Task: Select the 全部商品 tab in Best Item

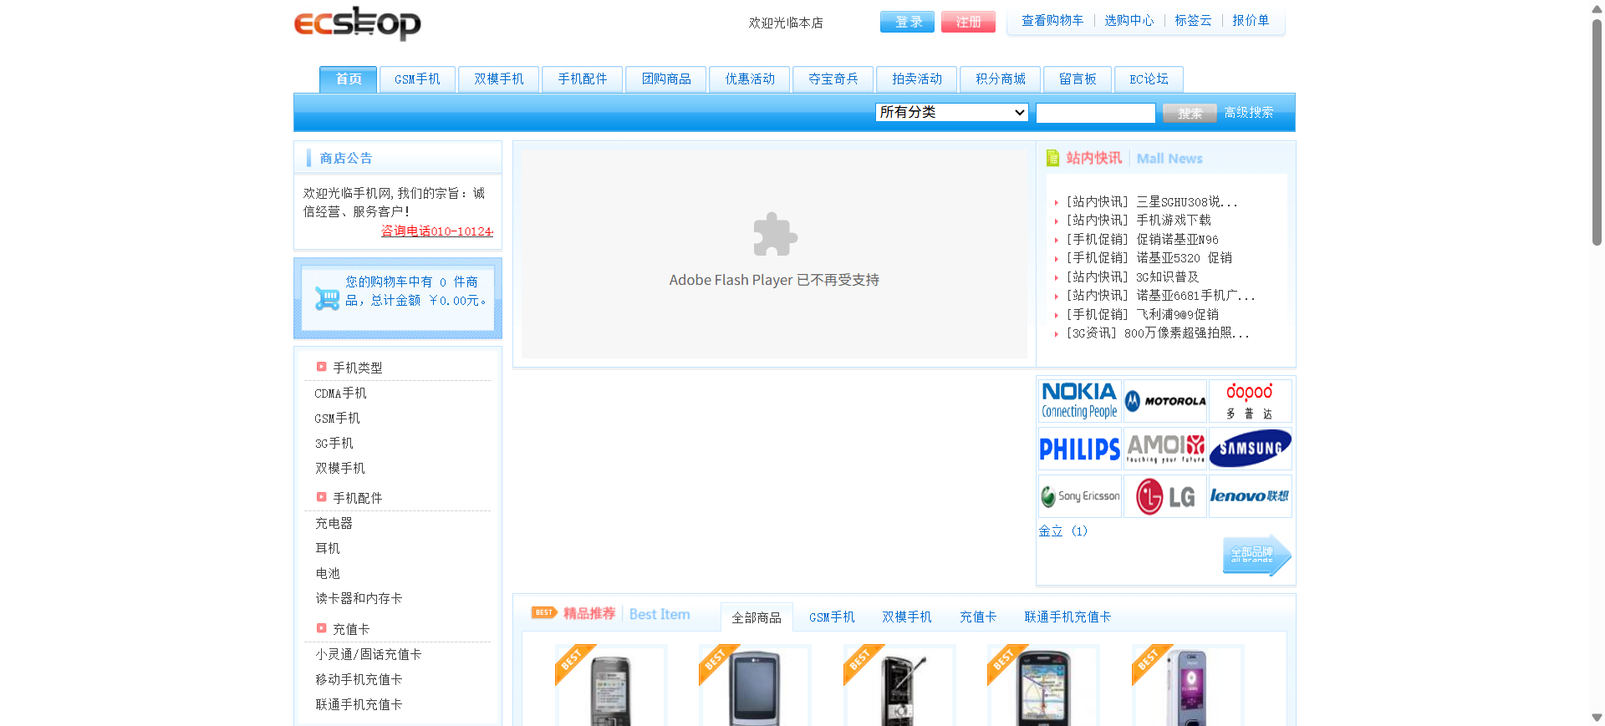Action: click(757, 617)
